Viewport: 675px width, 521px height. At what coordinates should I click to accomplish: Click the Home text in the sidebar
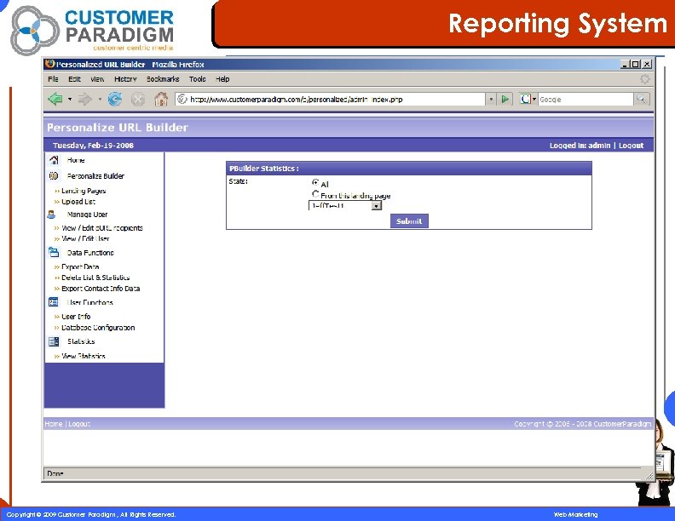(76, 160)
